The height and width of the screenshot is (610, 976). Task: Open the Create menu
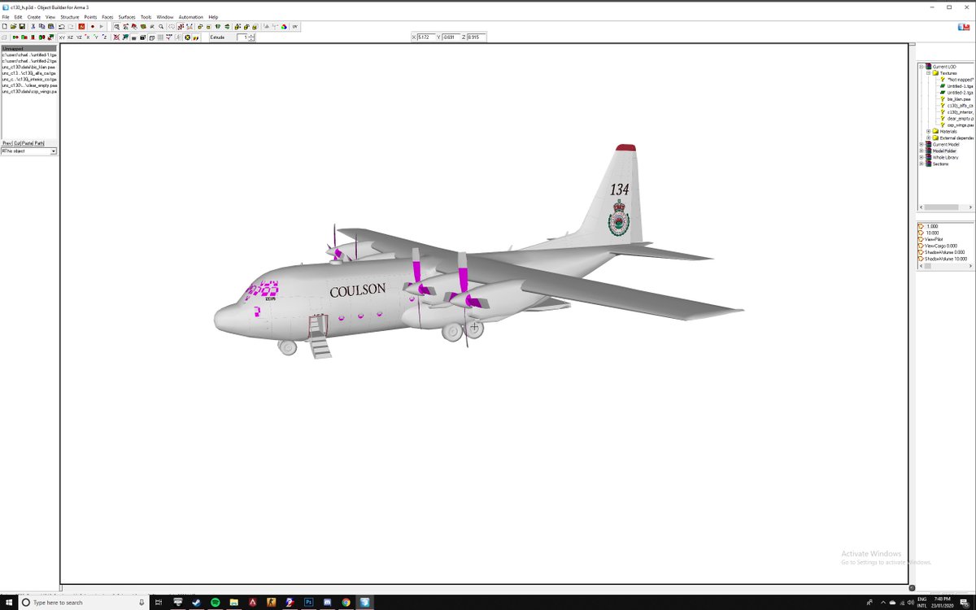(33, 16)
